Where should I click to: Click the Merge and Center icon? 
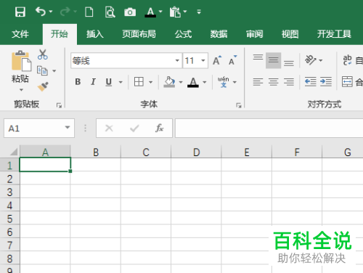pyautogui.click(x=347, y=81)
